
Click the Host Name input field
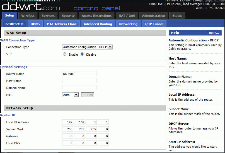(79, 81)
